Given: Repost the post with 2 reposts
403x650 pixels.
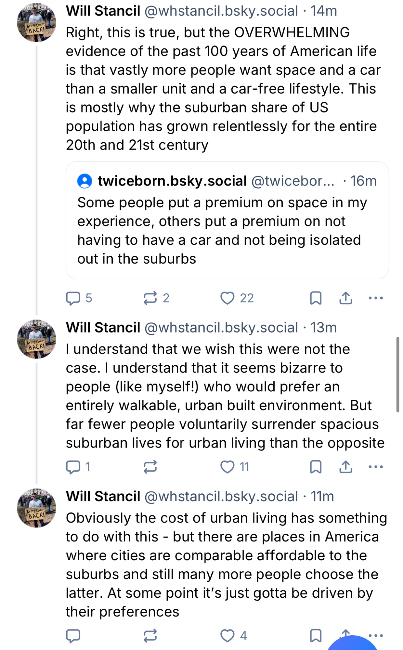Looking at the screenshot, I should coord(150,298).
